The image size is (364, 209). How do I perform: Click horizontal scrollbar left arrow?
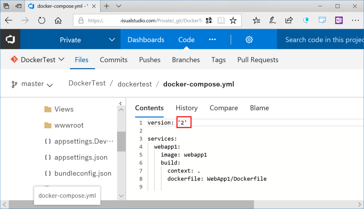click(x=4, y=205)
